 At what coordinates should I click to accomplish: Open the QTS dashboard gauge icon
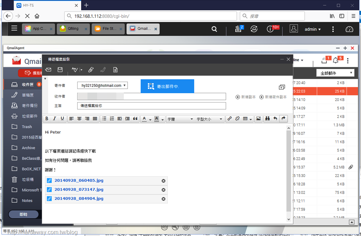(349, 29)
